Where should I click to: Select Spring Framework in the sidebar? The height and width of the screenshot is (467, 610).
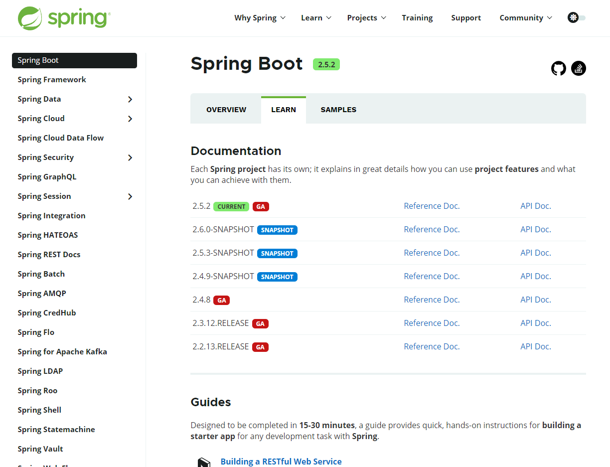[x=52, y=80]
